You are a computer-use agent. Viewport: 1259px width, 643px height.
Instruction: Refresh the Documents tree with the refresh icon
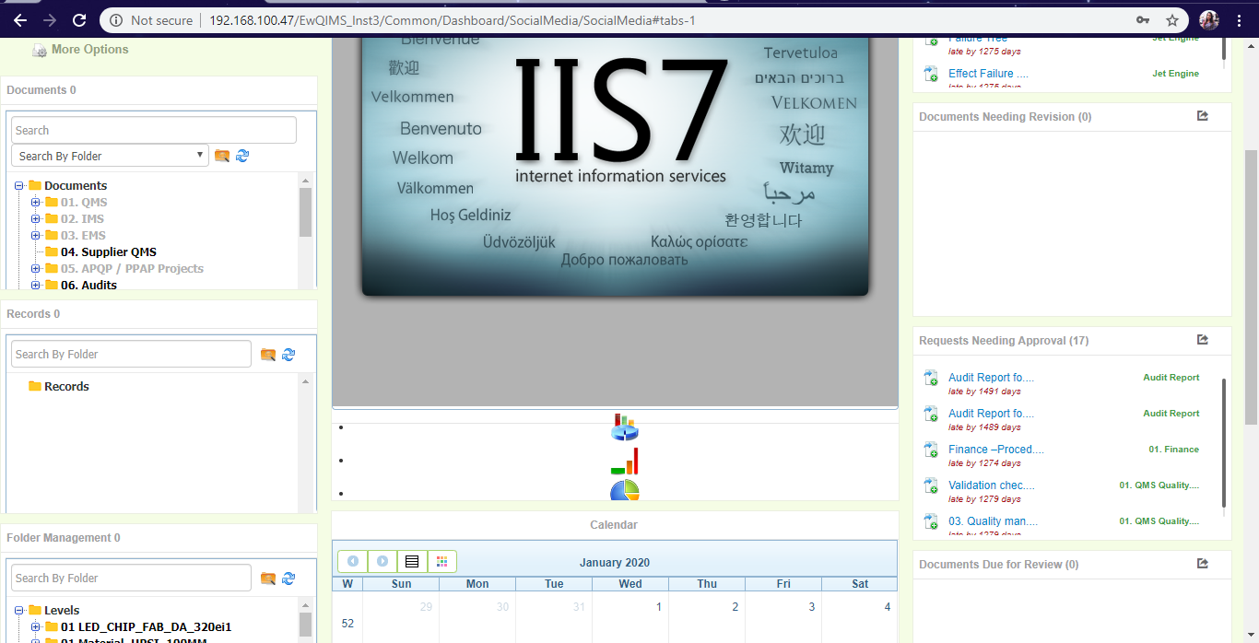pyautogui.click(x=242, y=156)
